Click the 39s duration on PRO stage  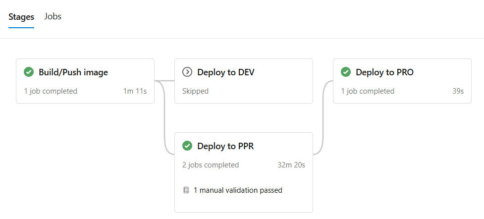tap(458, 91)
